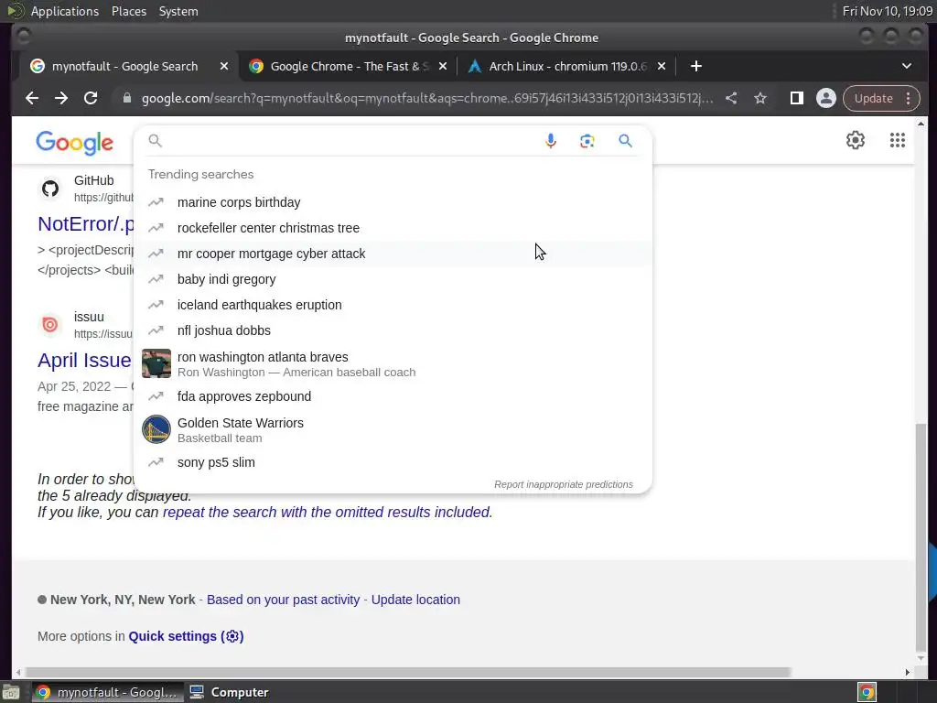The width and height of the screenshot is (937, 703).
Task: Expand the tab search chevron
Action: [907, 66]
